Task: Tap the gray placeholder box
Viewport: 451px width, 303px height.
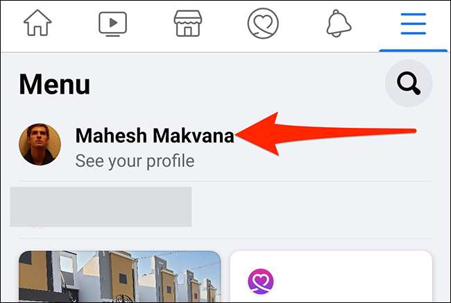Action: tap(101, 207)
